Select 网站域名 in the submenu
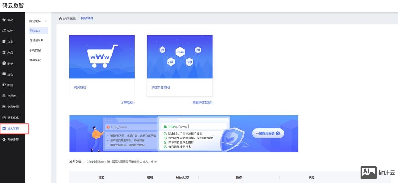 pyautogui.click(x=35, y=31)
